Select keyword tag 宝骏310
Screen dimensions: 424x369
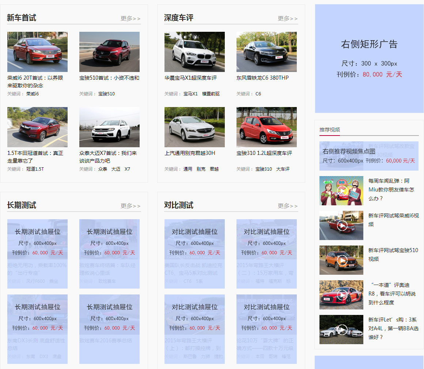pyautogui.click(x=264, y=169)
